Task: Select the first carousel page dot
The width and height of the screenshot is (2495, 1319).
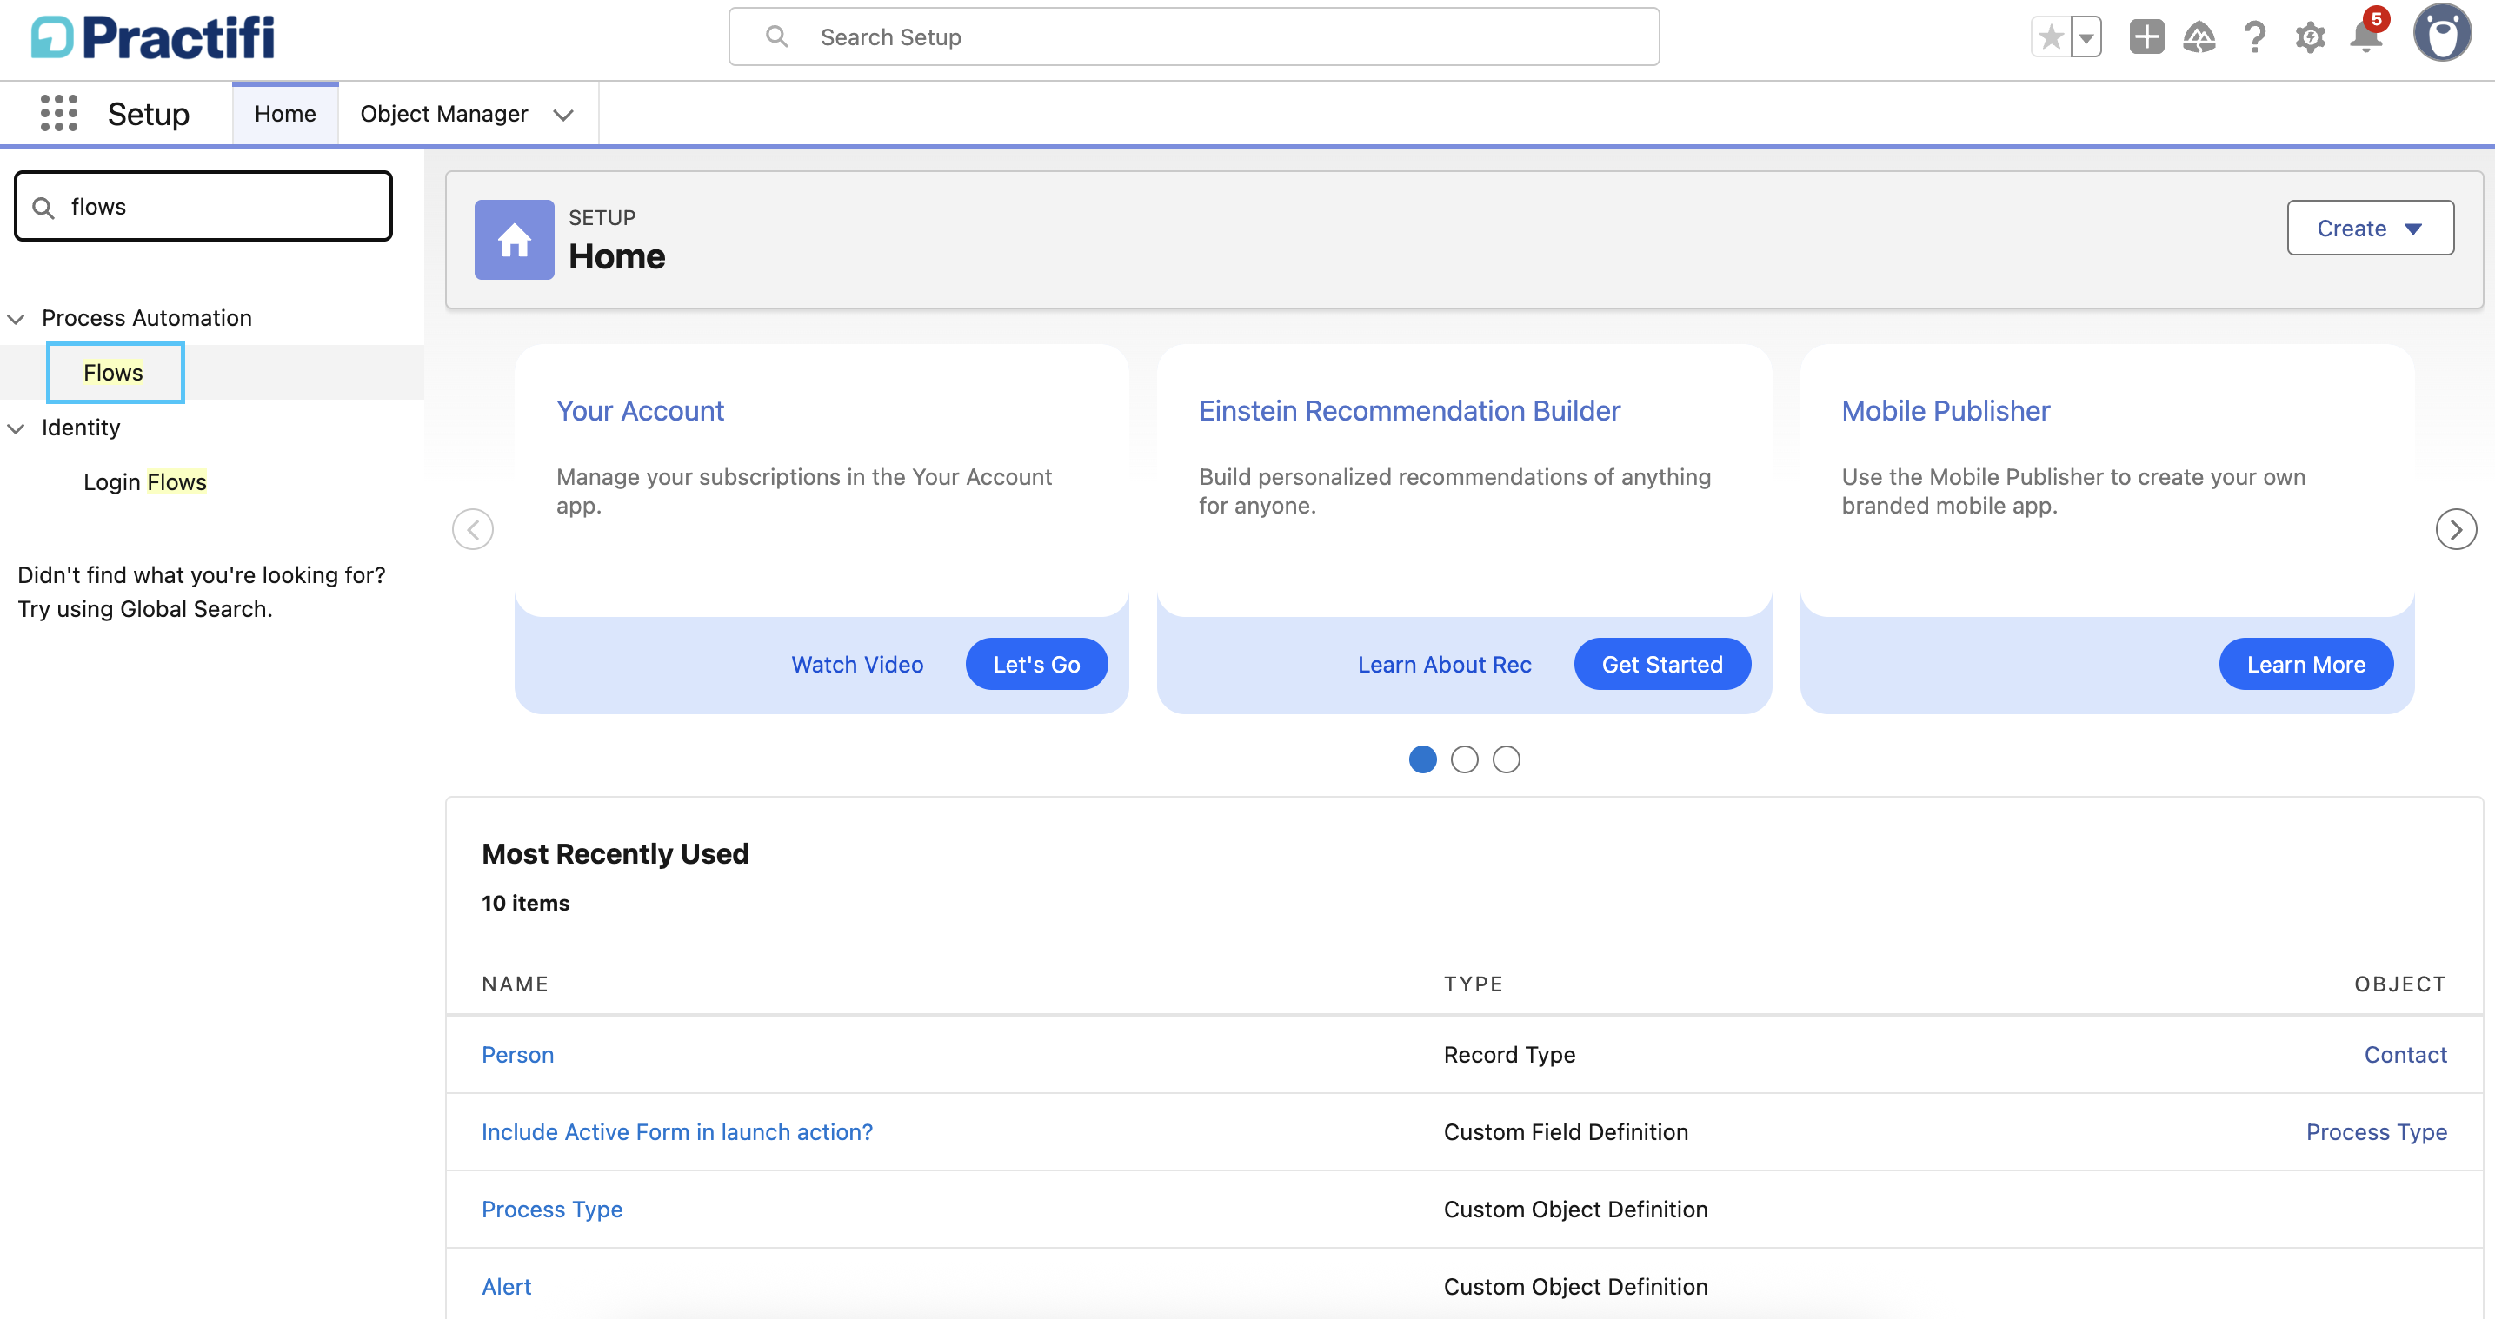Action: (1422, 759)
